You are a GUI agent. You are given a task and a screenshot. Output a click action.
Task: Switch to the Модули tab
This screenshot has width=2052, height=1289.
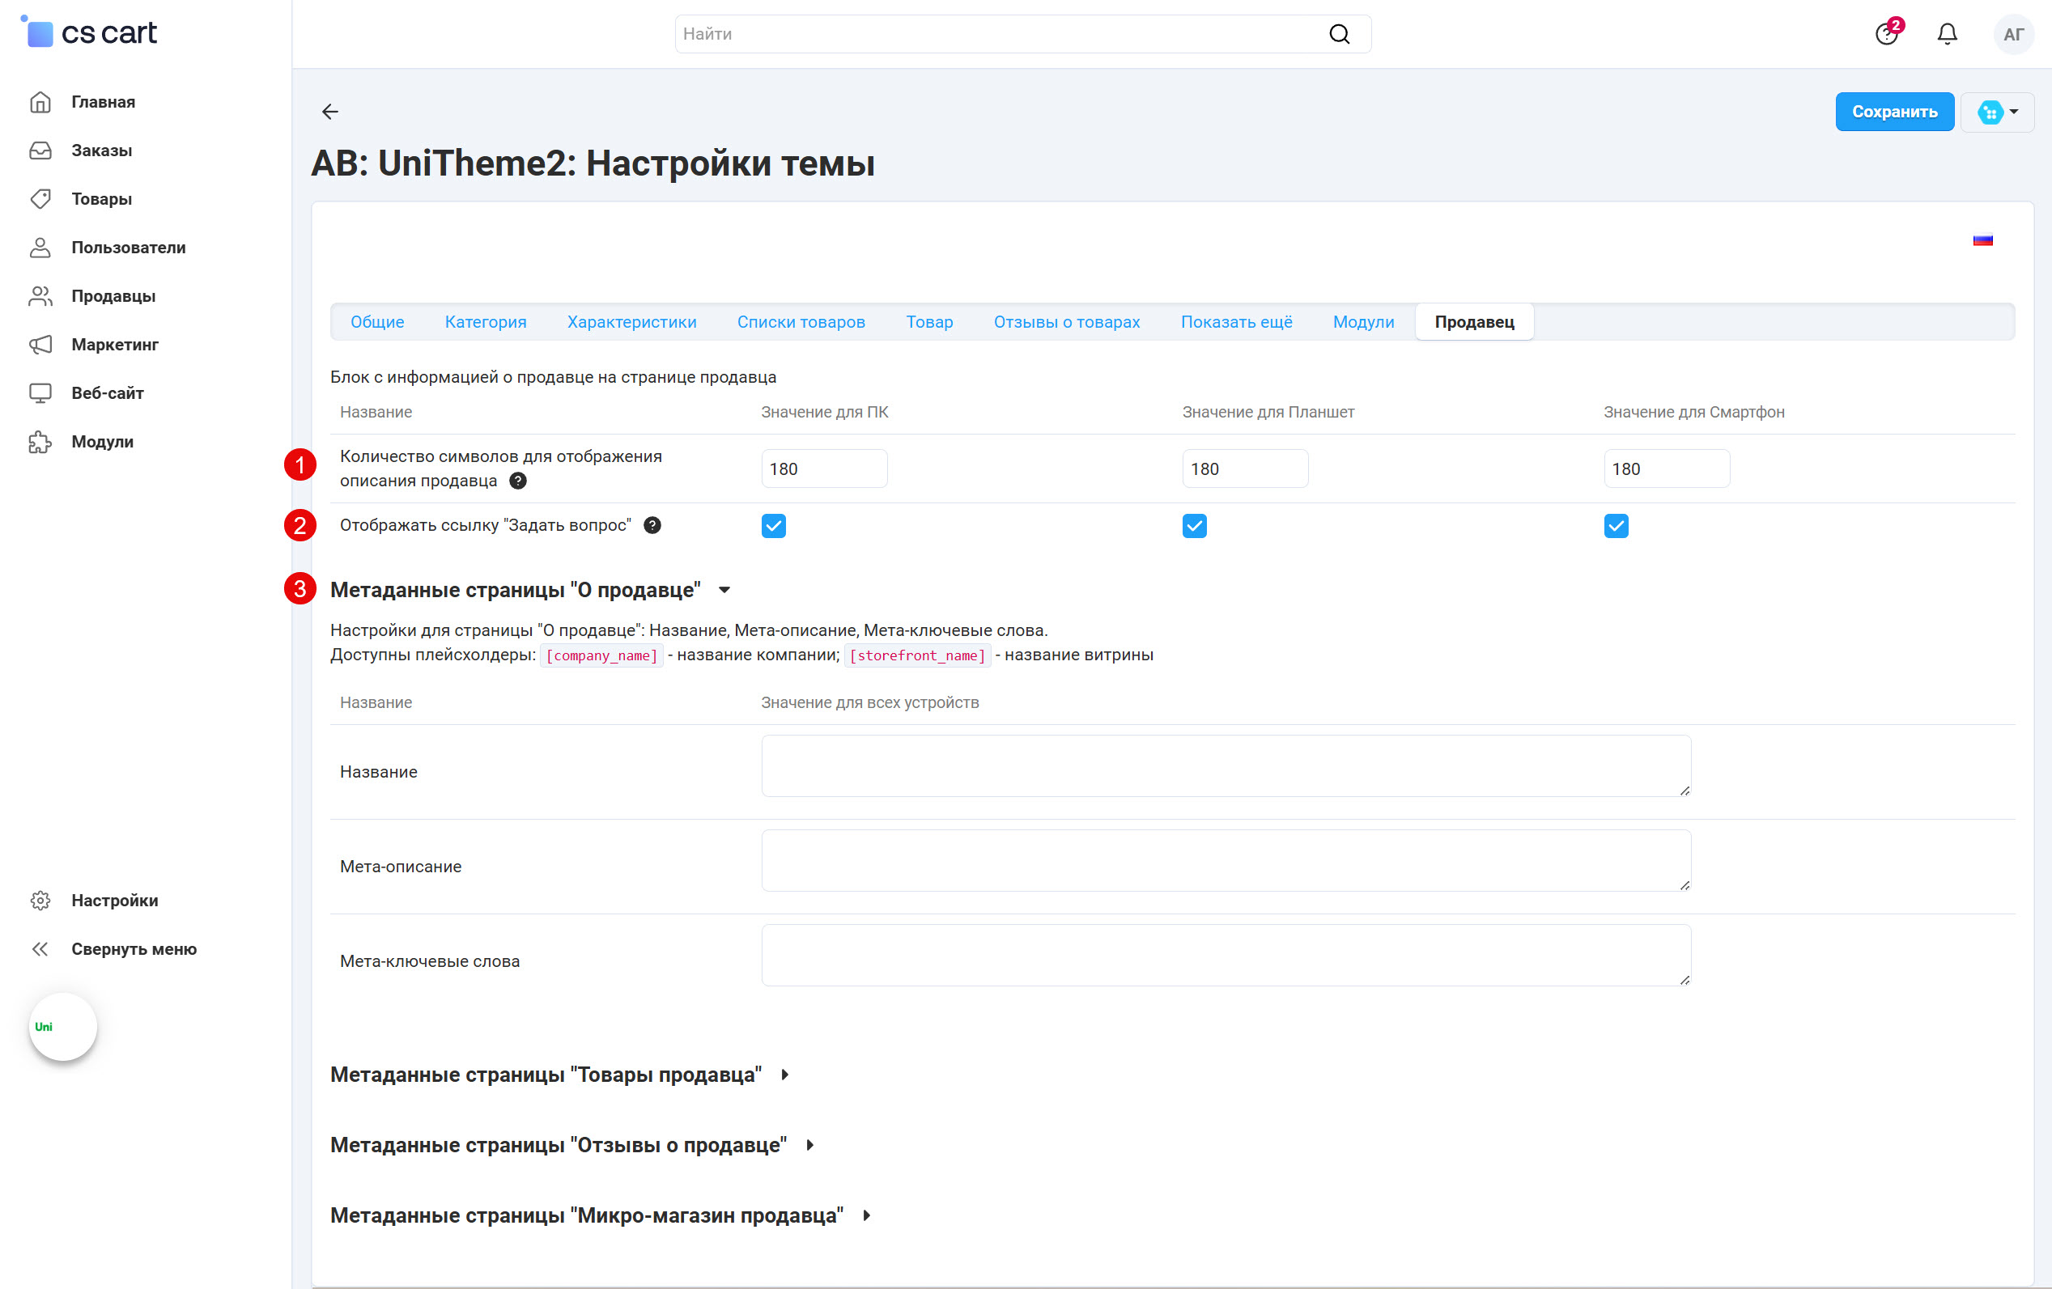1363,322
